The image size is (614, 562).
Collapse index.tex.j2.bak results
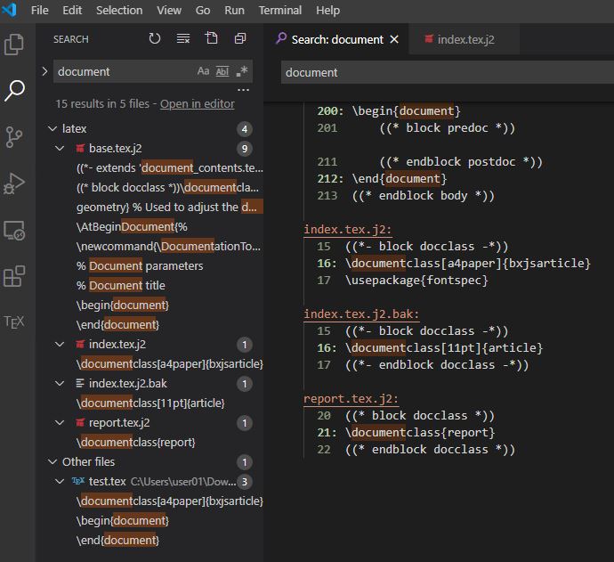[60, 383]
